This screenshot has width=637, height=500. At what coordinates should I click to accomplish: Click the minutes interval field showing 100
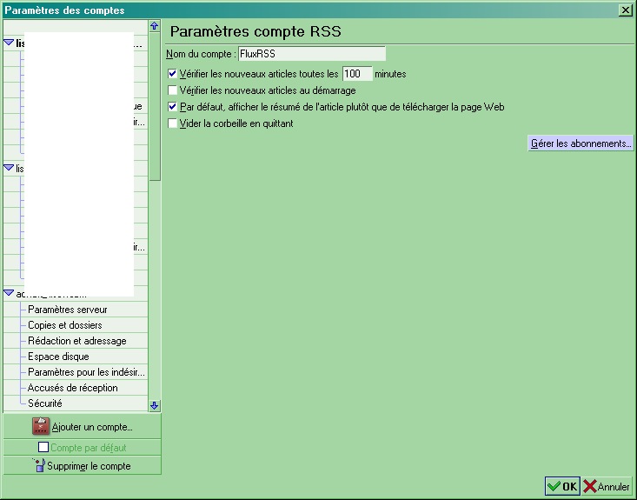point(357,74)
